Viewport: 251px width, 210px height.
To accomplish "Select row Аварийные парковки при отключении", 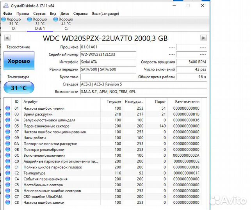I will click(102, 161).
